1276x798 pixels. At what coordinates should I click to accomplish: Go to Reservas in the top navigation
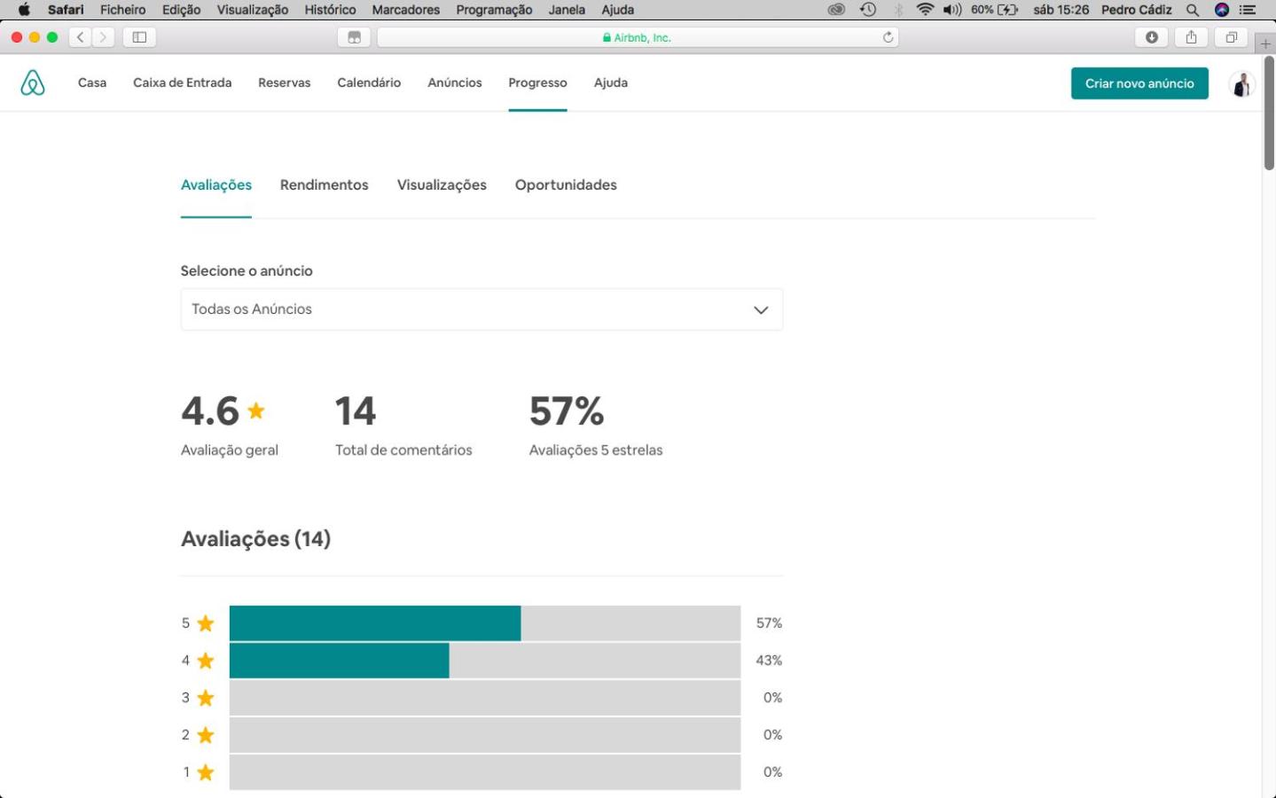[285, 82]
